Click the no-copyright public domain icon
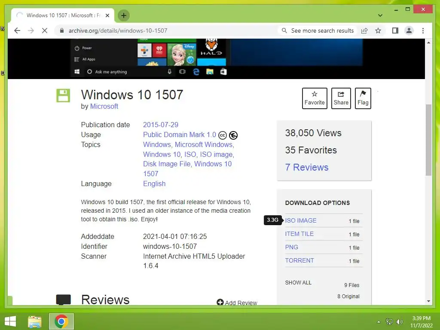Screen dimensions: 440x330 point(233,135)
